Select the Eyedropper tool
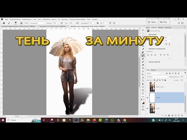Image resolution: width=187 pixels, height=140 pixels. click(143, 49)
